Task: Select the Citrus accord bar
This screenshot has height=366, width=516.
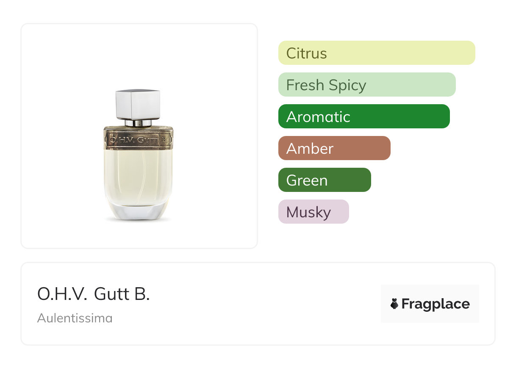Action: click(376, 53)
